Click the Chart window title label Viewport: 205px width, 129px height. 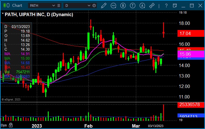pos(17,5)
